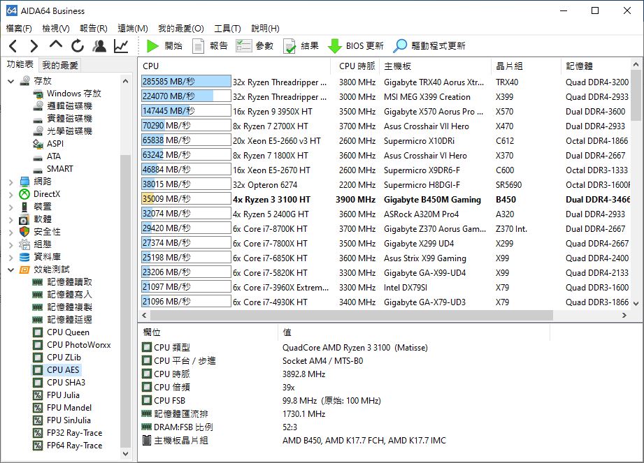Click the Back navigation arrow in toolbar
The width and height of the screenshot is (644, 463).
coord(13,46)
